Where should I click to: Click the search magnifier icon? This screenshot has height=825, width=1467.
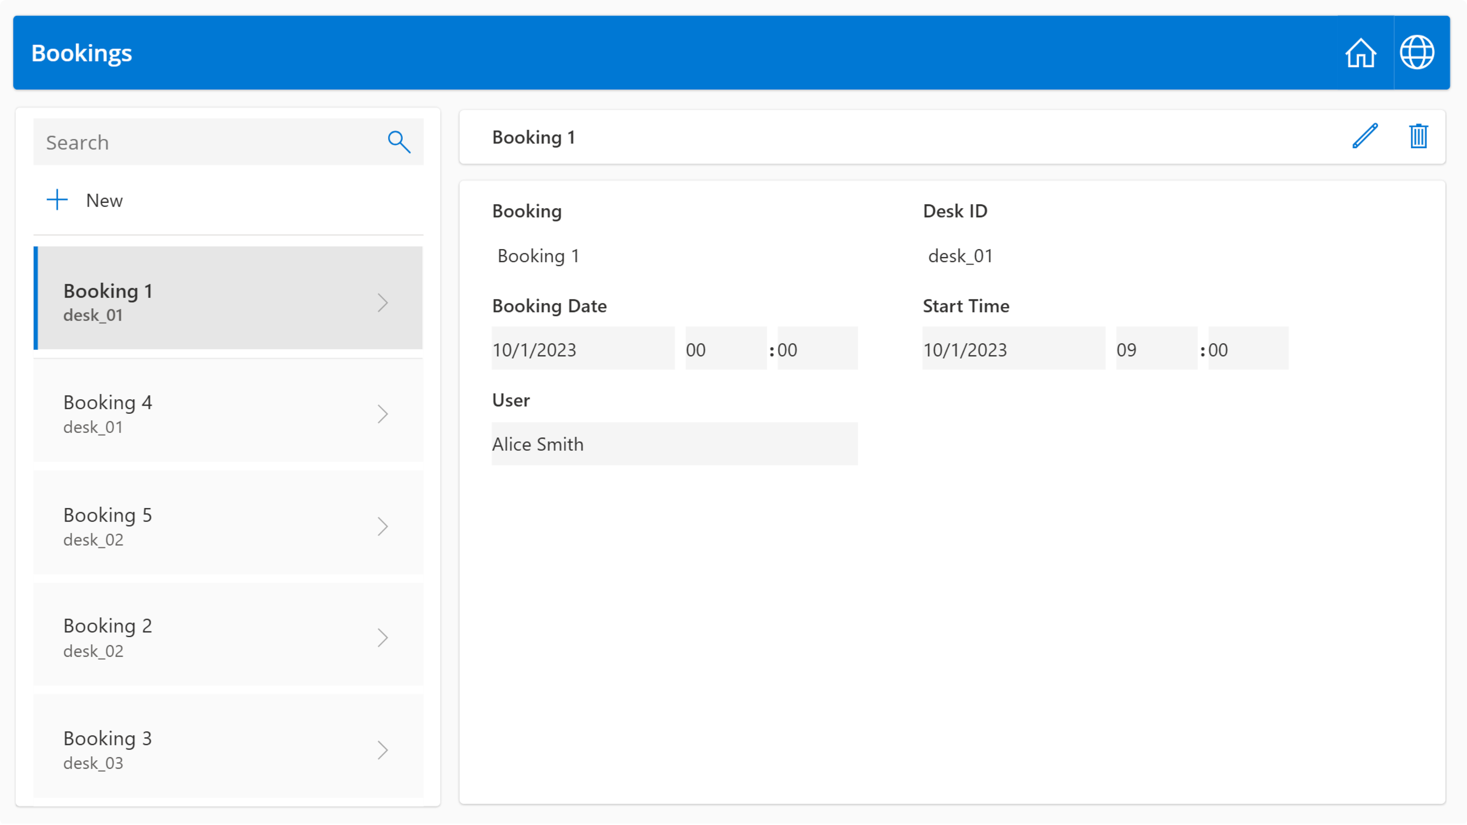click(x=399, y=142)
